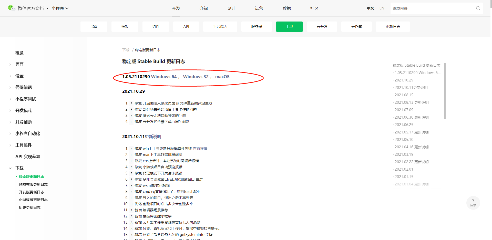Expand the 工具插件 sidebar section

click(x=10, y=145)
